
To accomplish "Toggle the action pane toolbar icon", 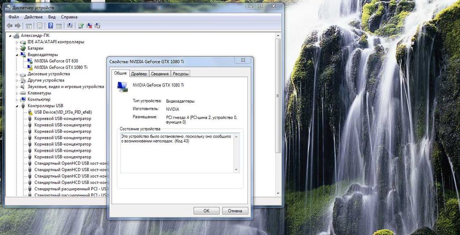I will coord(59,26).
